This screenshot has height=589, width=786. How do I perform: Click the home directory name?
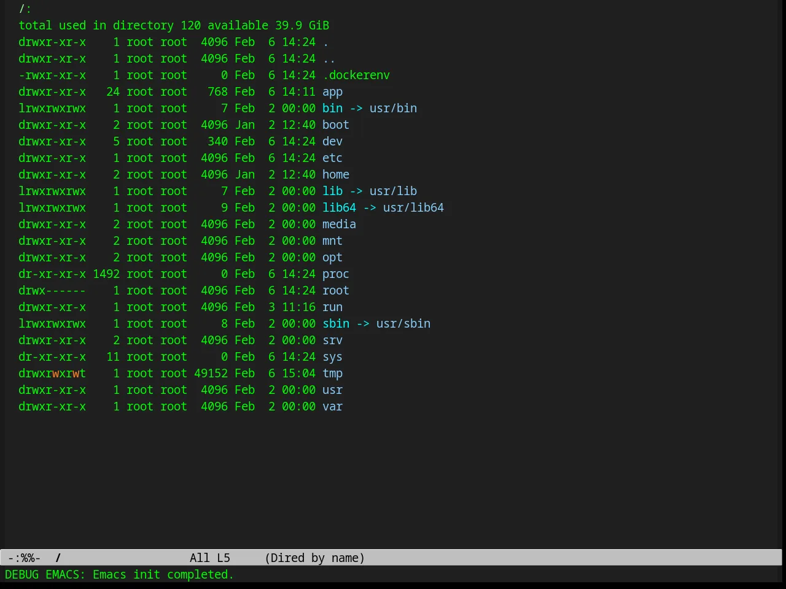336,175
